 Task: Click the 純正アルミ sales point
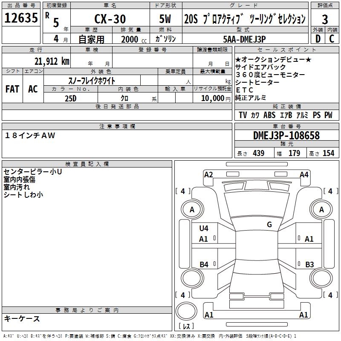pos(251,98)
